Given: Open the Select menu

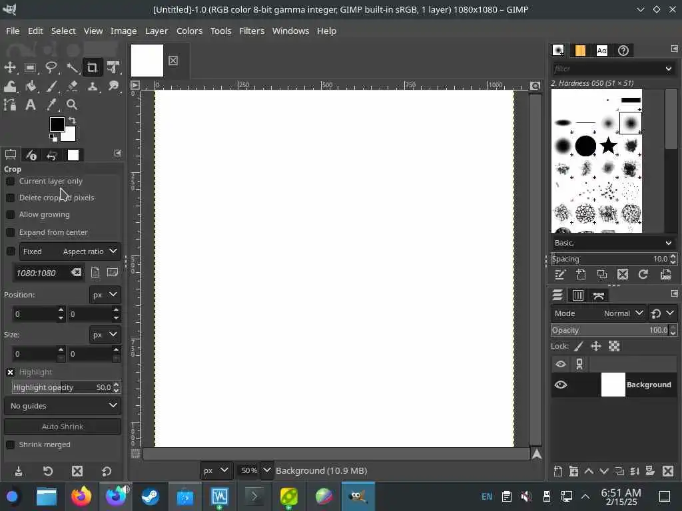Looking at the screenshot, I should point(63,31).
